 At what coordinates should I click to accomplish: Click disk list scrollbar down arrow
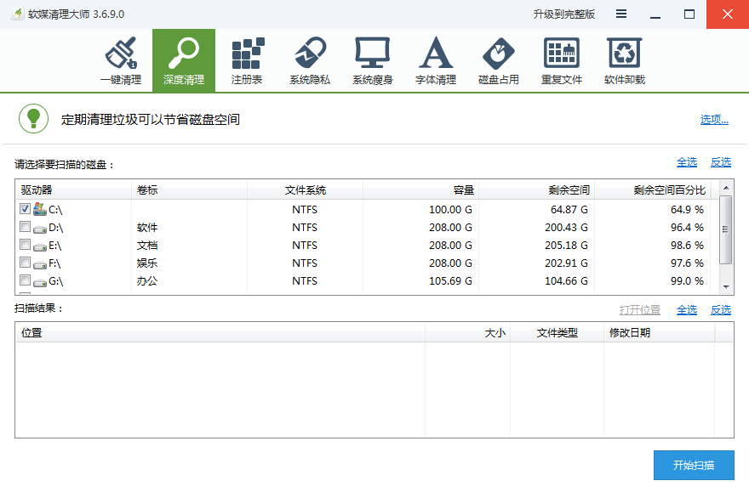[726, 287]
